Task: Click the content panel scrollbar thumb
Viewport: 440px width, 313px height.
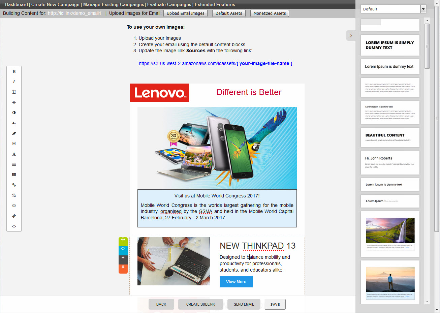Action: 427,46
